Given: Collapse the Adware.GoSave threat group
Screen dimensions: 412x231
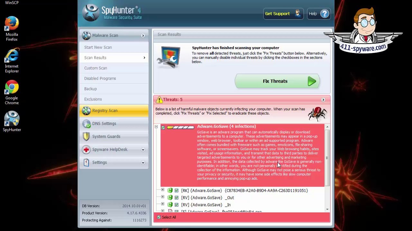Looking at the screenshot, I should (x=156, y=127).
